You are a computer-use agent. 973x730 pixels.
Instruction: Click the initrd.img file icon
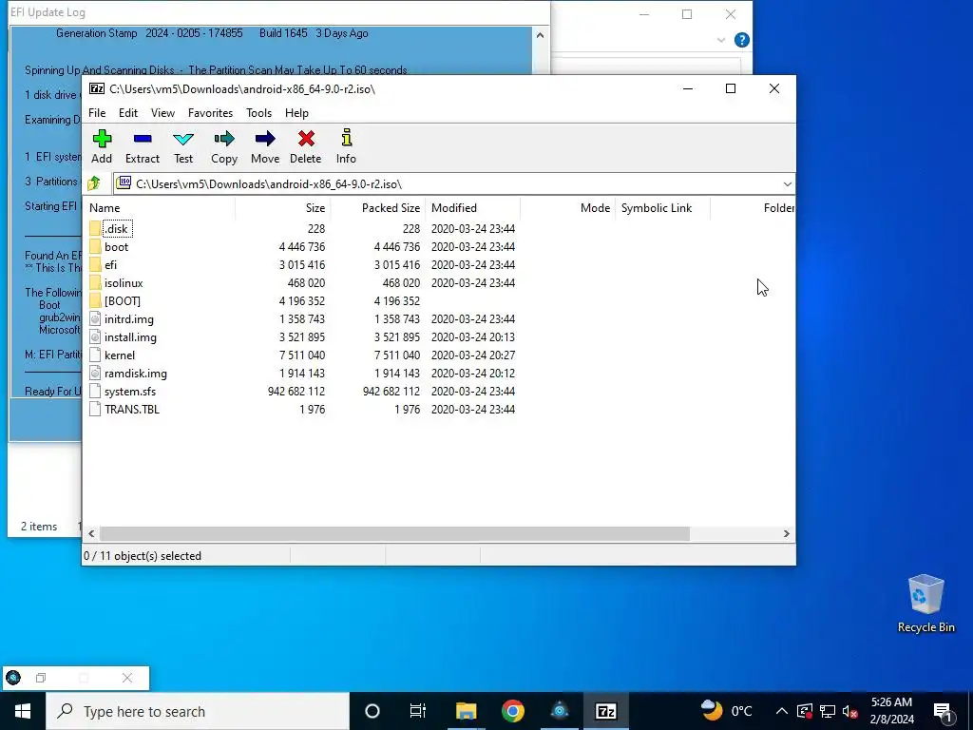[95, 319]
